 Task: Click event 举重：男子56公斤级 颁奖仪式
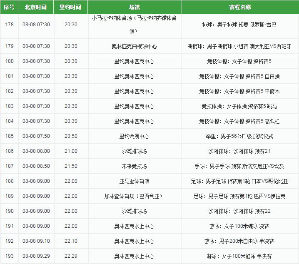239,136
